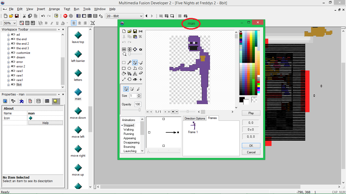Open the Movement properties running-man tab
The image size is (346, 194).
point(22,101)
